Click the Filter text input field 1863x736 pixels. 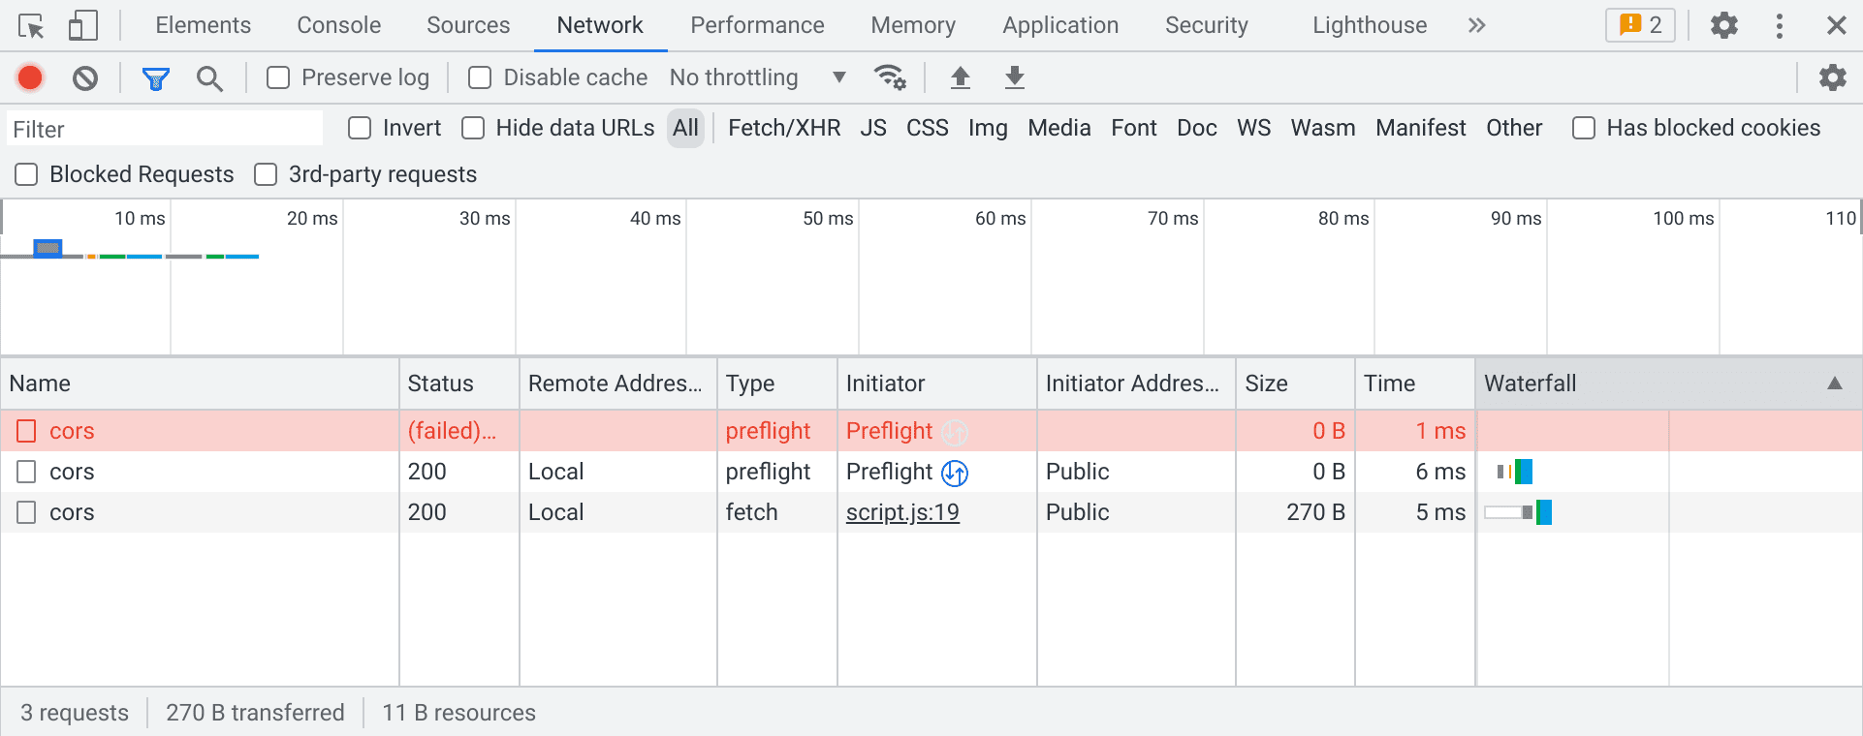point(165,129)
